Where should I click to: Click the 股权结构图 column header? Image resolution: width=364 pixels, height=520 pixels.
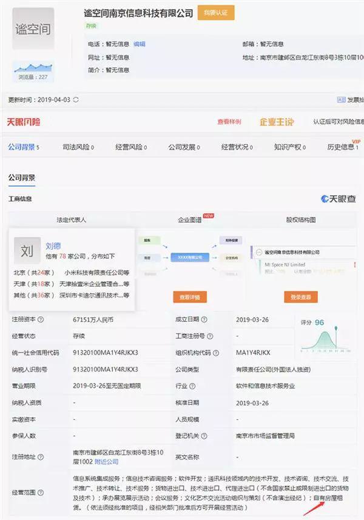click(301, 219)
